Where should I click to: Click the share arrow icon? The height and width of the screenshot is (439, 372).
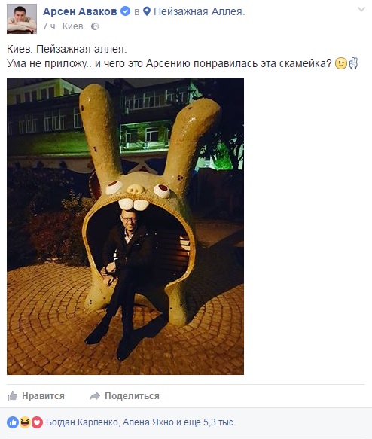pyautogui.click(x=95, y=395)
